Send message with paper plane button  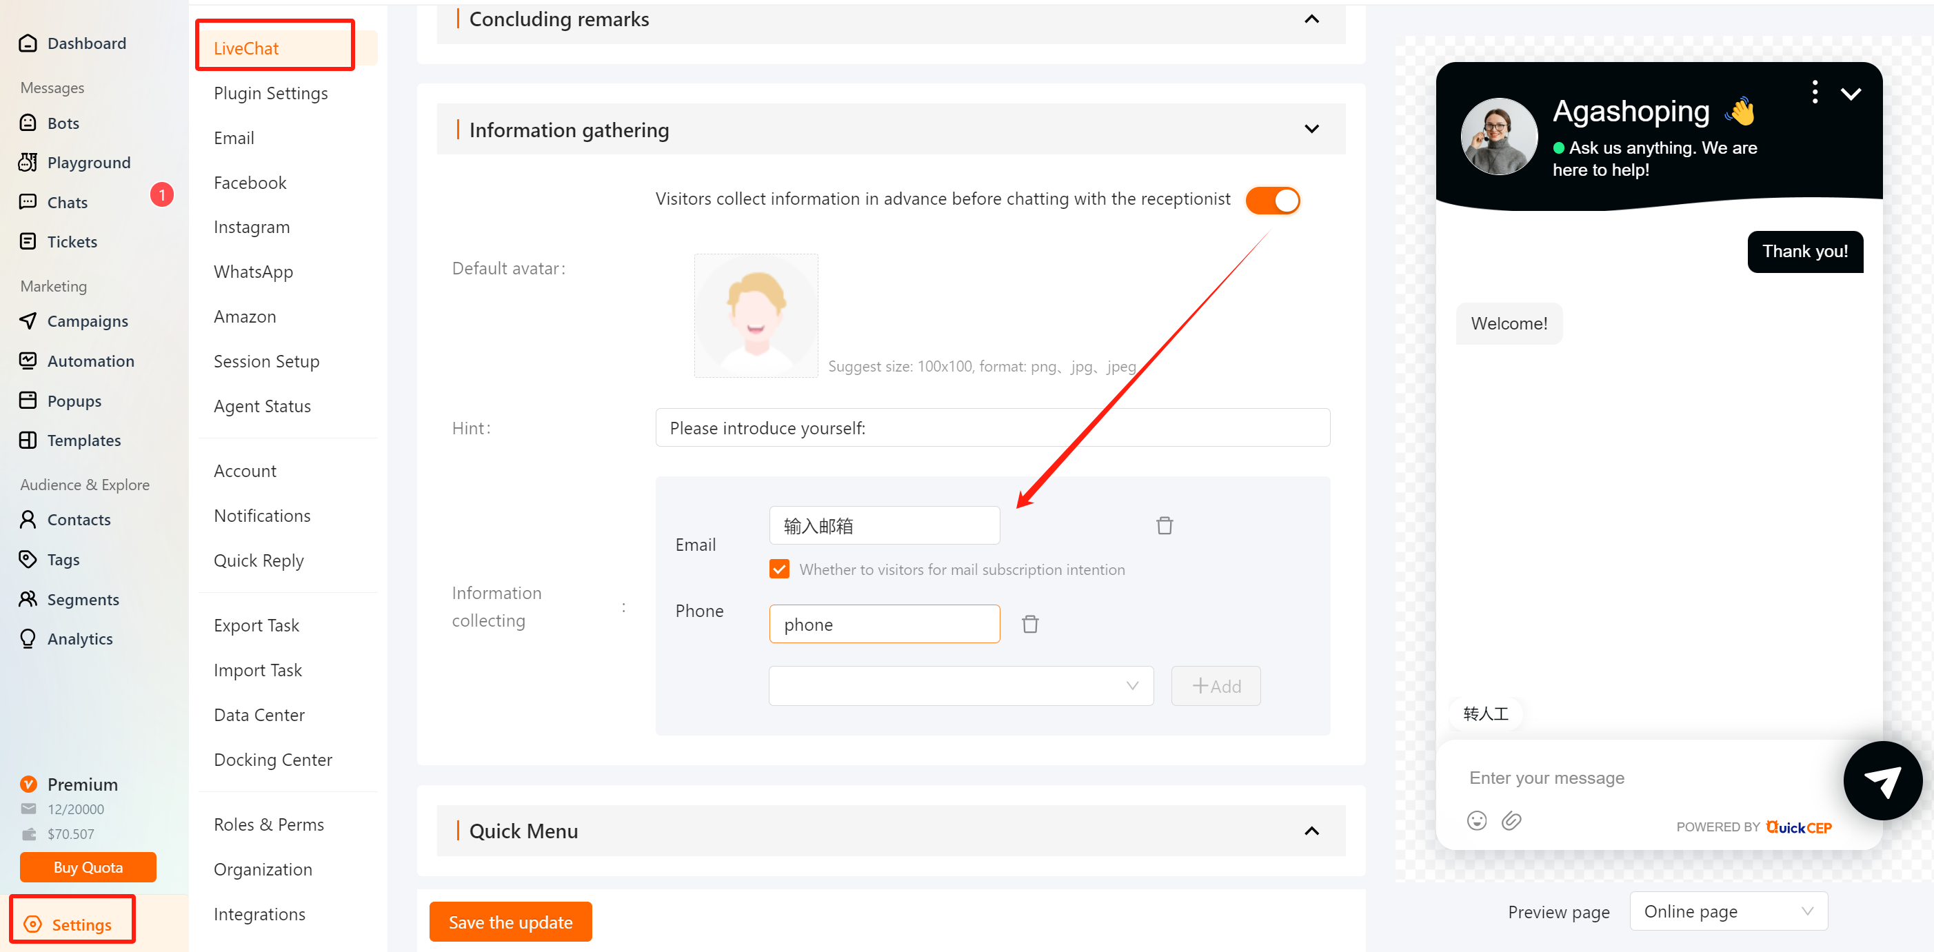[1882, 781]
